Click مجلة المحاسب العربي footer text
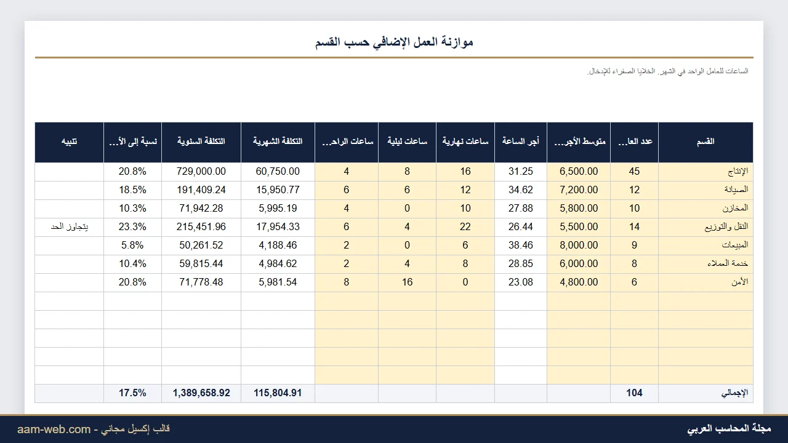Screen dimensions: 788x443 pos(729,429)
